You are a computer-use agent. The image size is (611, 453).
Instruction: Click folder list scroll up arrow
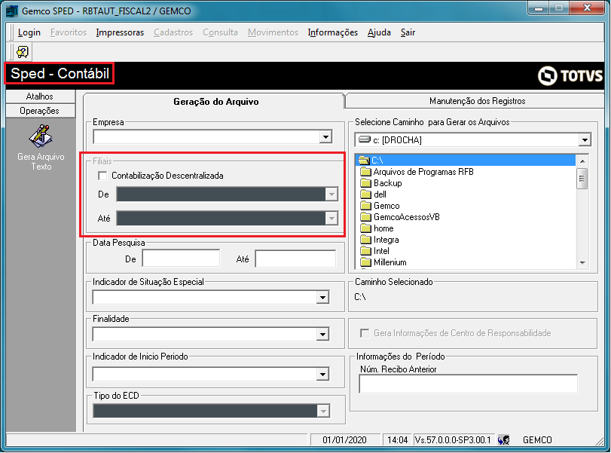point(582,161)
